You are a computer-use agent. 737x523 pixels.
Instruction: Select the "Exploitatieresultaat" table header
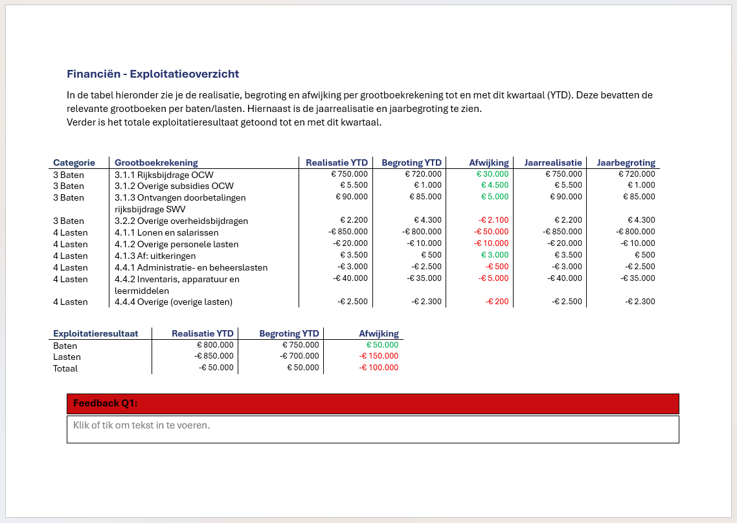(x=95, y=333)
